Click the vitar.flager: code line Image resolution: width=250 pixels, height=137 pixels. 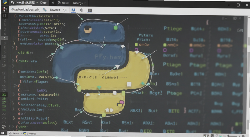point(34,82)
